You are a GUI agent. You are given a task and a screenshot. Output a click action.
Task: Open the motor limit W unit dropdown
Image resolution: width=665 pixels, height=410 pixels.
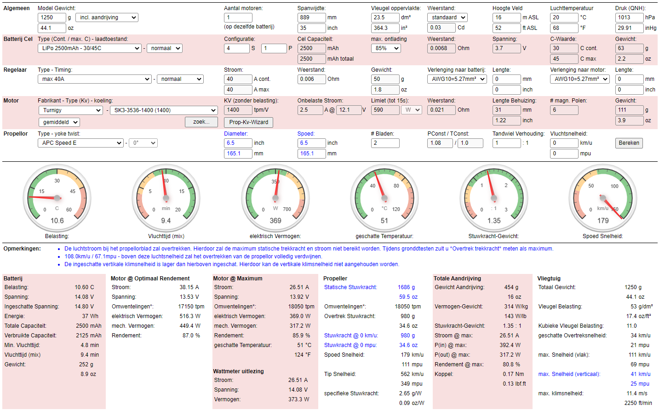click(x=412, y=110)
